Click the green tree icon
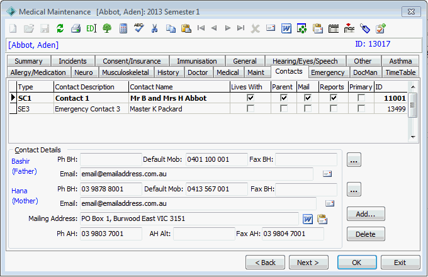The image size is (428, 277). [x=107, y=28]
